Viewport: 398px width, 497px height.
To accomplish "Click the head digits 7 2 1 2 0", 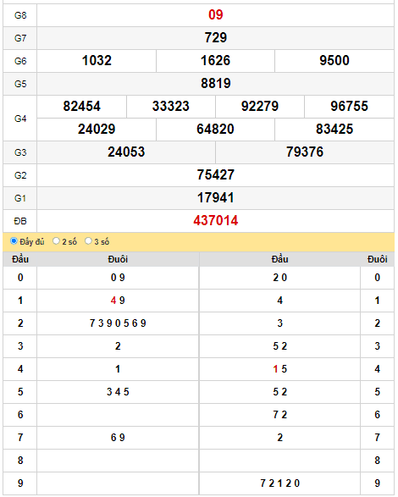I will [x=280, y=483].
